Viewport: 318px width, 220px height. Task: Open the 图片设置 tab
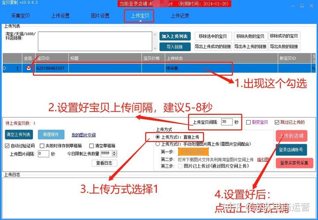(x=100, y=16)
